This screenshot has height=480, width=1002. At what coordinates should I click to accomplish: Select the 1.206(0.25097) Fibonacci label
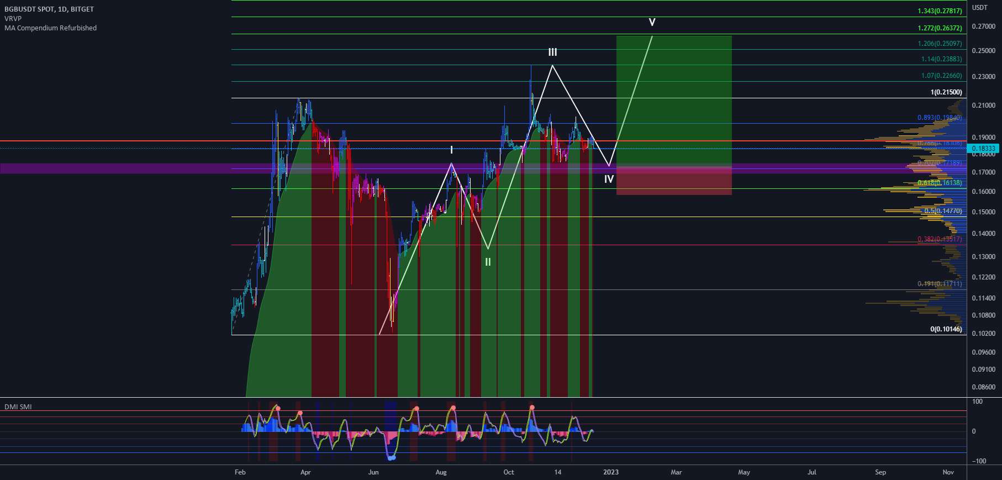940,44
